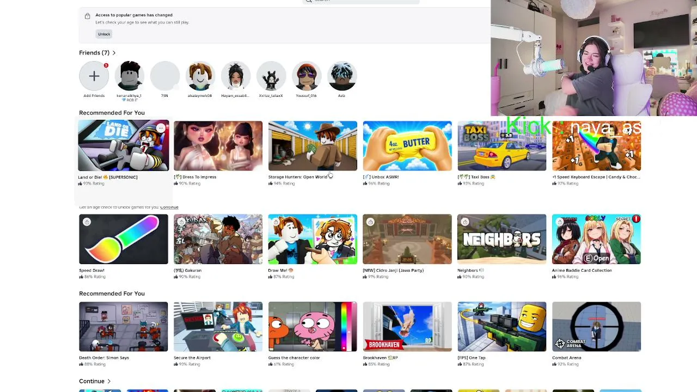This screenshot has height=392, width=697.
Task: Click the Add Friends plus circle
Action: (x=94, y=76)
